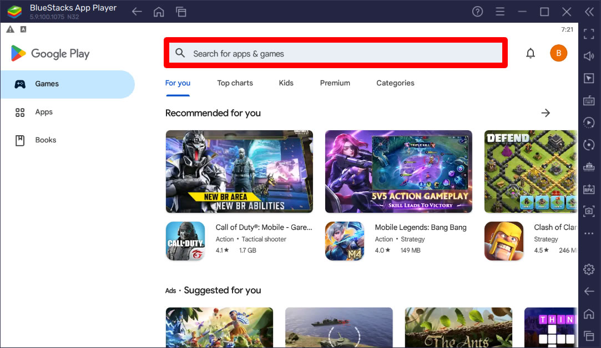The width and height of the screenshot is (601, 348).
Task: Click the volume speaker icon in sidebar
Action: (x=589, y=56)
